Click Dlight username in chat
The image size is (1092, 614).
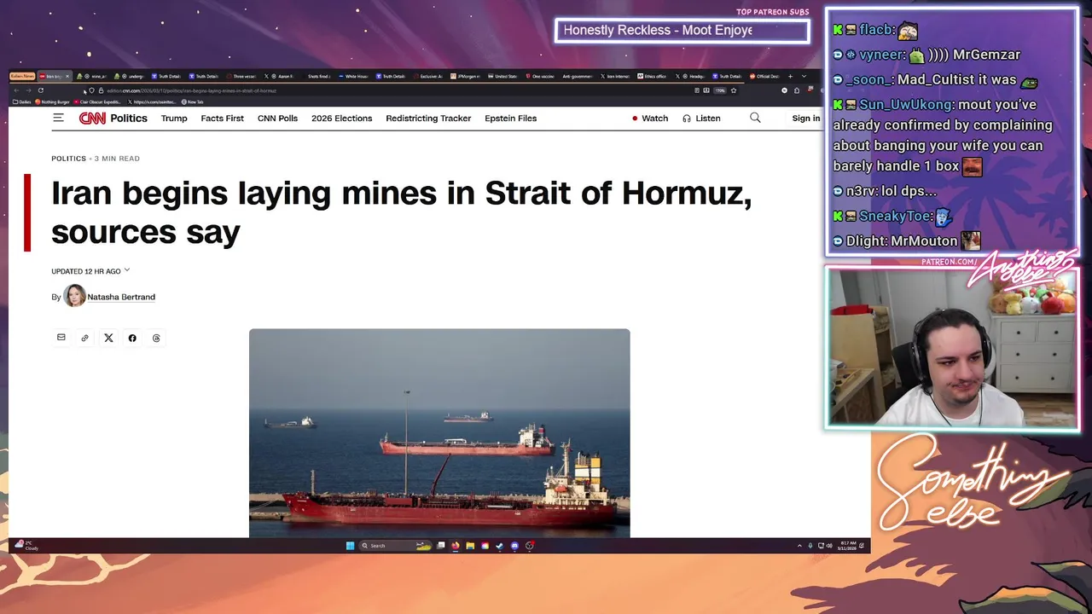866,241
